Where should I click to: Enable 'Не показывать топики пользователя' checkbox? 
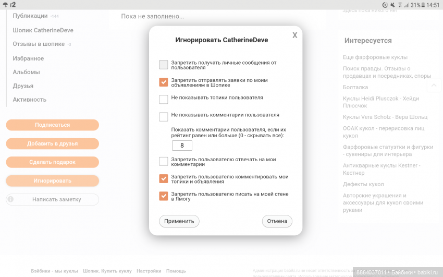(164, 99)
